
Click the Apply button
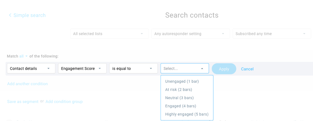click(x=224, y=69)
